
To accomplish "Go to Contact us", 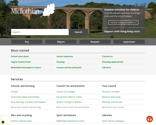I will click(107, 57).
